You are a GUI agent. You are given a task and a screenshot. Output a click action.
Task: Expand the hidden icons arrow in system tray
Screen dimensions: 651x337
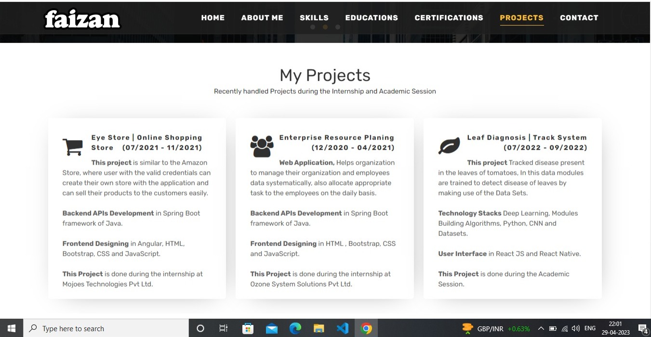[541, 328]
